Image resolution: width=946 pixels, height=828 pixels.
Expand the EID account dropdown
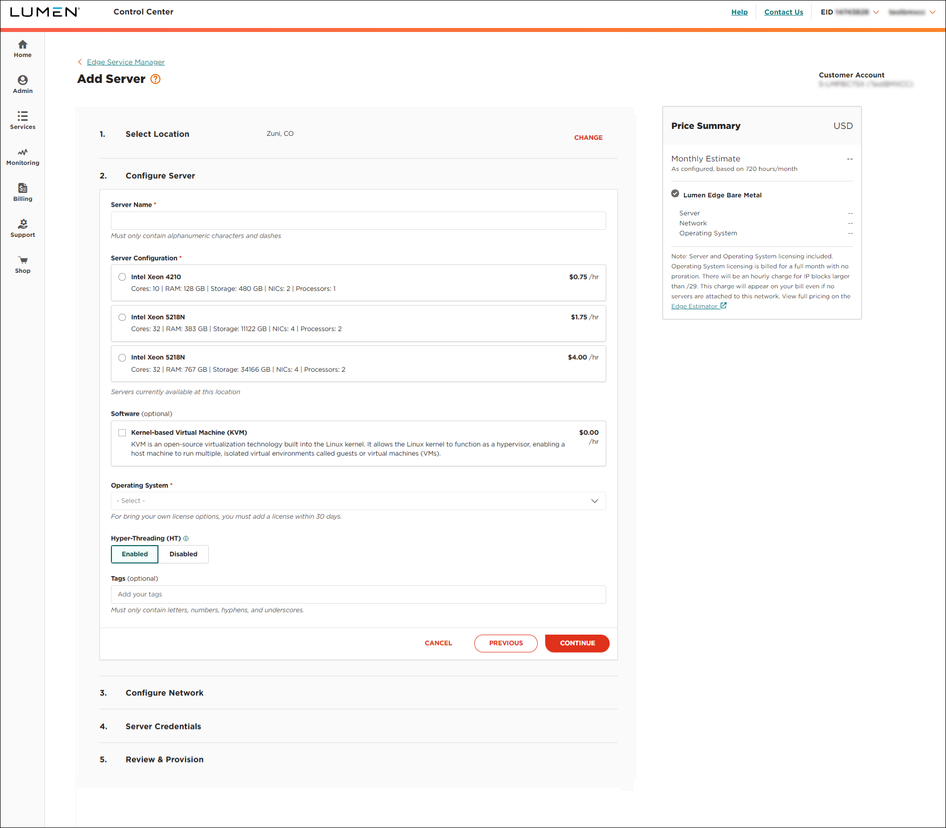click(x=876, y=12)
